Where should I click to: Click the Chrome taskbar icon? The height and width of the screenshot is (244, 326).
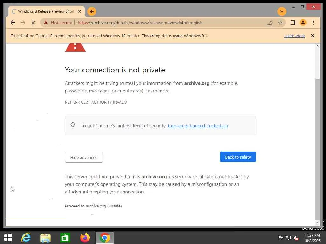coord(104,238)
